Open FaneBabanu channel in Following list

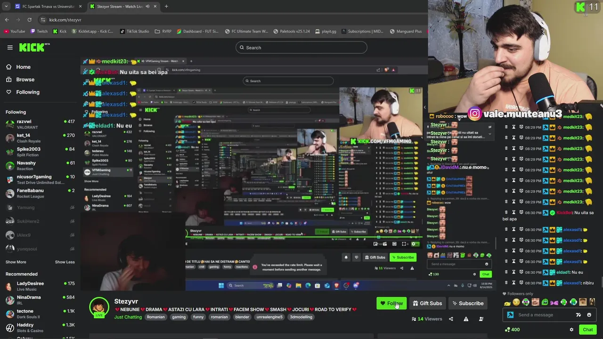click(40, 193)
